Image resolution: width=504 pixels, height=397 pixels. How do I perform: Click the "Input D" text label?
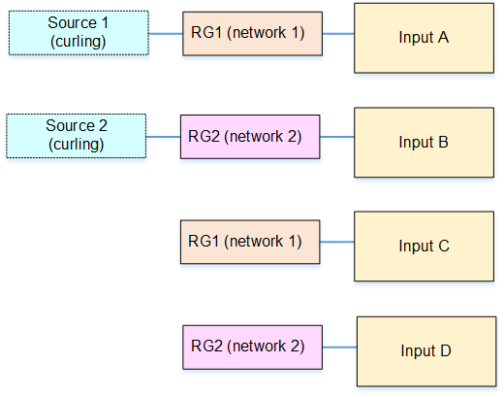click(425, 350)
